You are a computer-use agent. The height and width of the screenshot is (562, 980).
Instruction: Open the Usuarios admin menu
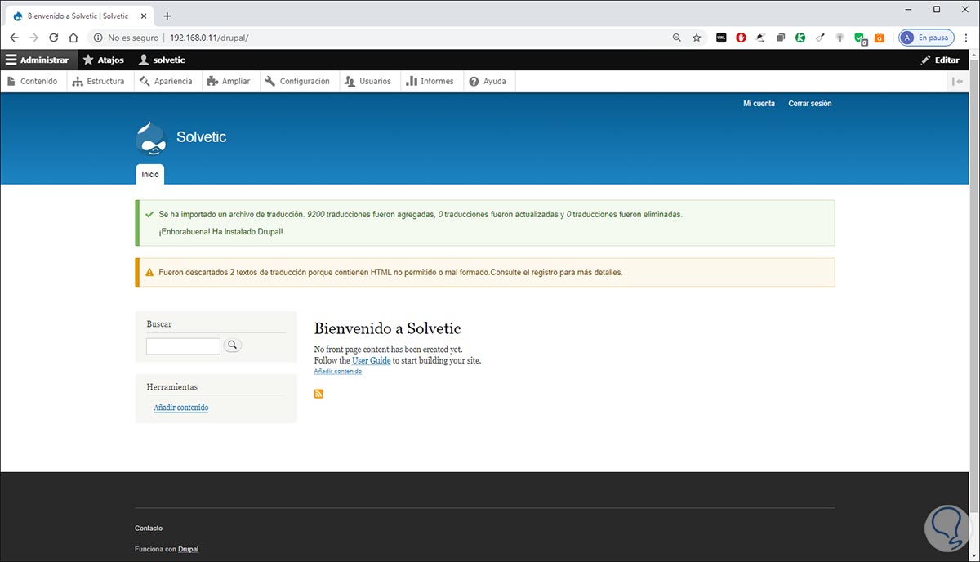pos(368,81)
